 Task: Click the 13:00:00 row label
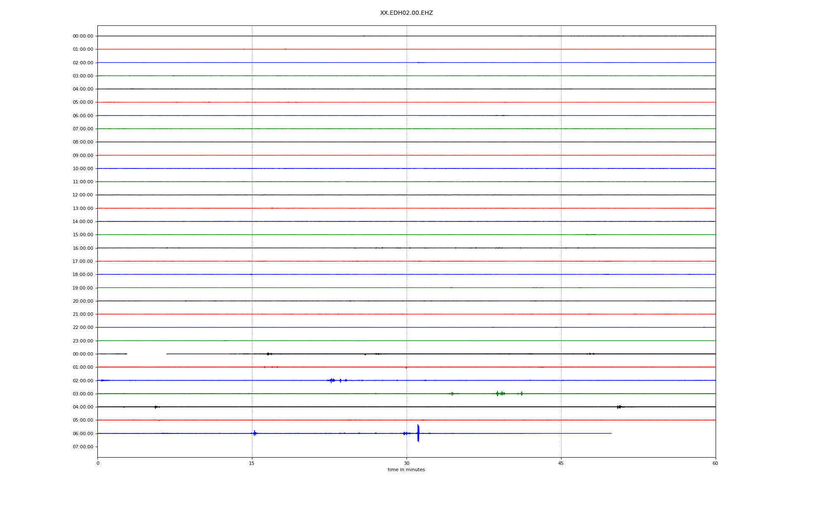coord(83,208)
